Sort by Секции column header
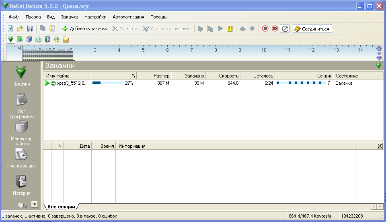This screenshot has height=222, width=386. pos(304,76)
